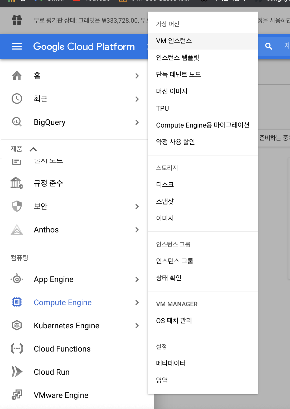
Task: Open the hamburger navigation menu
Action: pyautogui.click(x=17, y=47)
